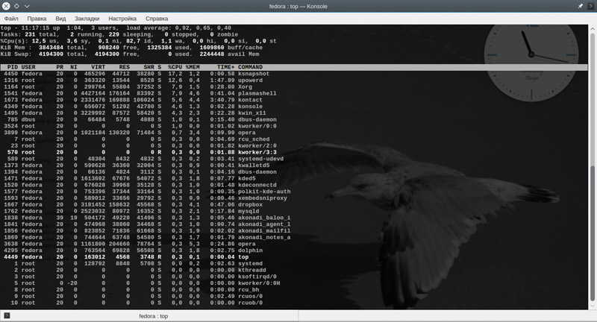Click the COMMAND column header
The image size is (597, 322).
(250, 67)
